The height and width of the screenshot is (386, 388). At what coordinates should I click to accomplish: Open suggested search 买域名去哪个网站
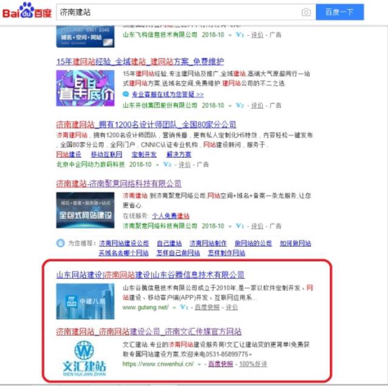tap(124, 253)
